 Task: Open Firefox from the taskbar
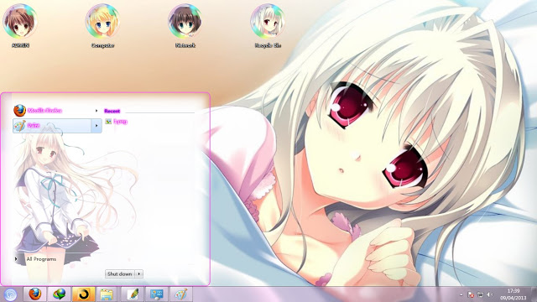coord(34,294)
